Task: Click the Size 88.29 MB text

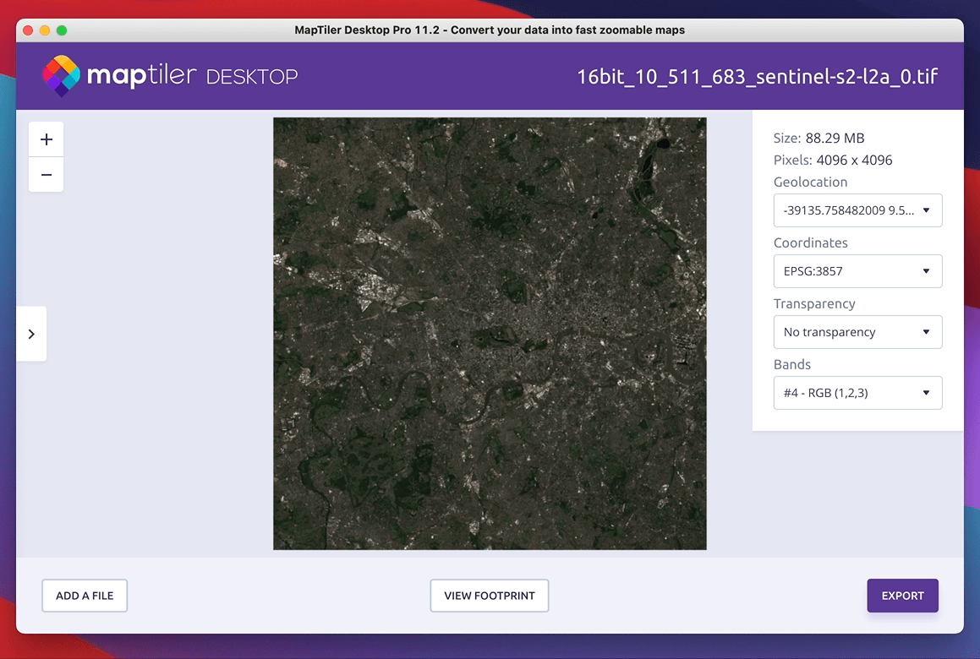Action: click(818, 139)
